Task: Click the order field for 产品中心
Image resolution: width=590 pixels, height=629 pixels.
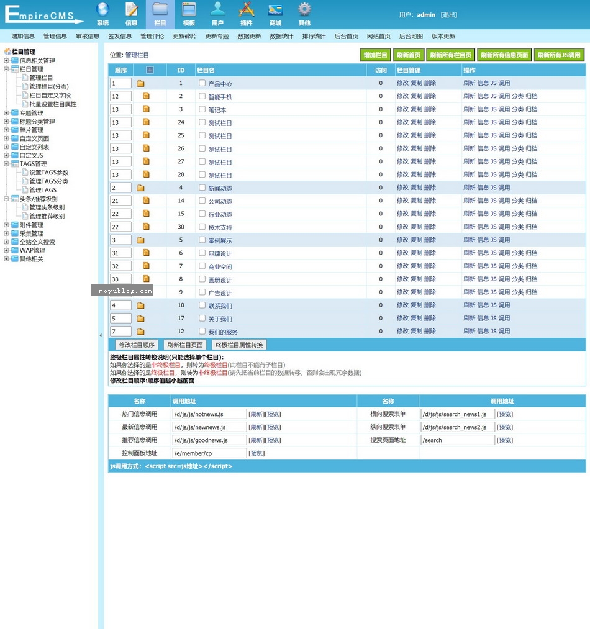Action: [x=121, y=83]
